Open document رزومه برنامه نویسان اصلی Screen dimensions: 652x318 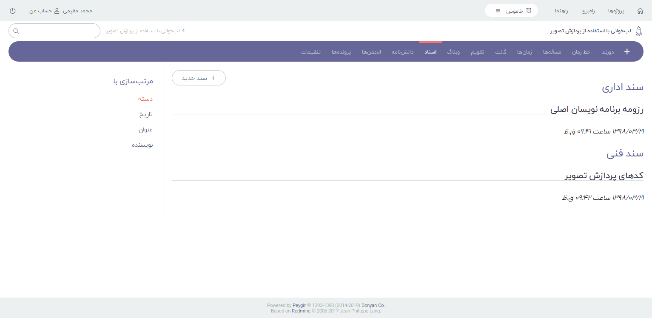coord(597,109)
